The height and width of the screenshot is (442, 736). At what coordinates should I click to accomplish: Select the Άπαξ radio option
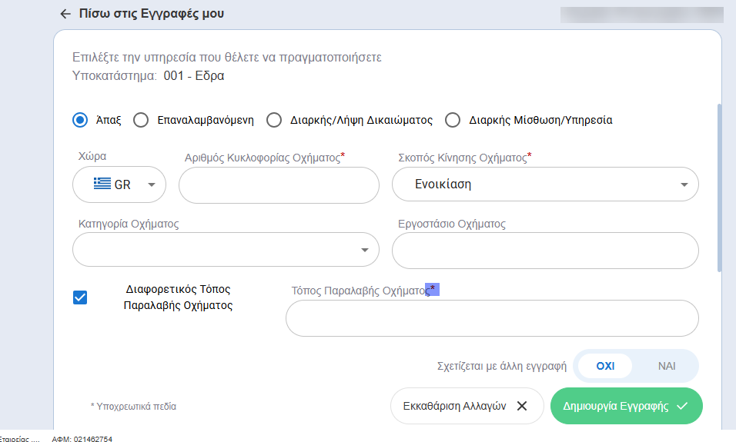click(x=80, y=120)
